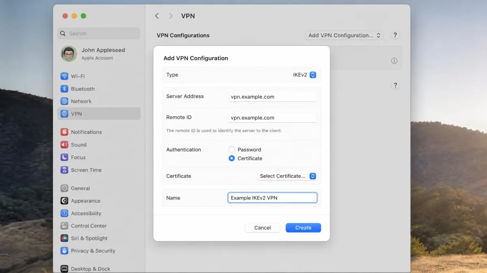Click the Appearance icon in sidebar
487x273 pixels.
pos(64,201)
